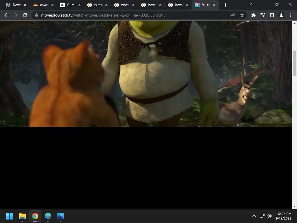297x223 pixels.
Task: Click the page's vertical scrollbar thumb
Action: point(294,64)
